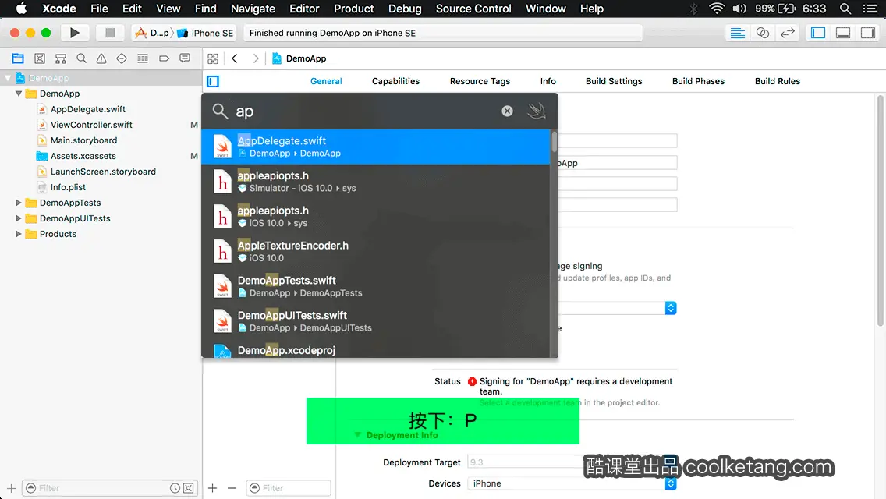886x499 pixels.
Task: Open Assets.xcassets in navigator
Action: [x=83, y=155]
